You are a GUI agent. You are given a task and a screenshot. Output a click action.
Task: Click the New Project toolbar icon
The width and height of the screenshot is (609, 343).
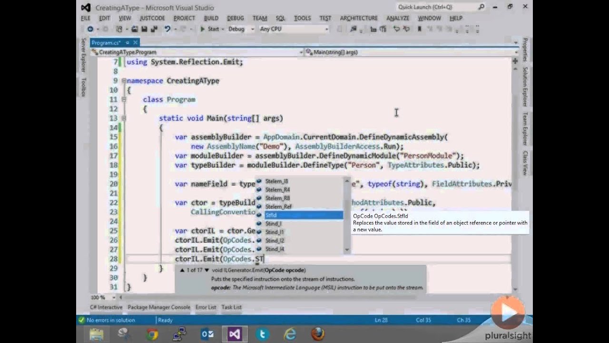(119, 29)
